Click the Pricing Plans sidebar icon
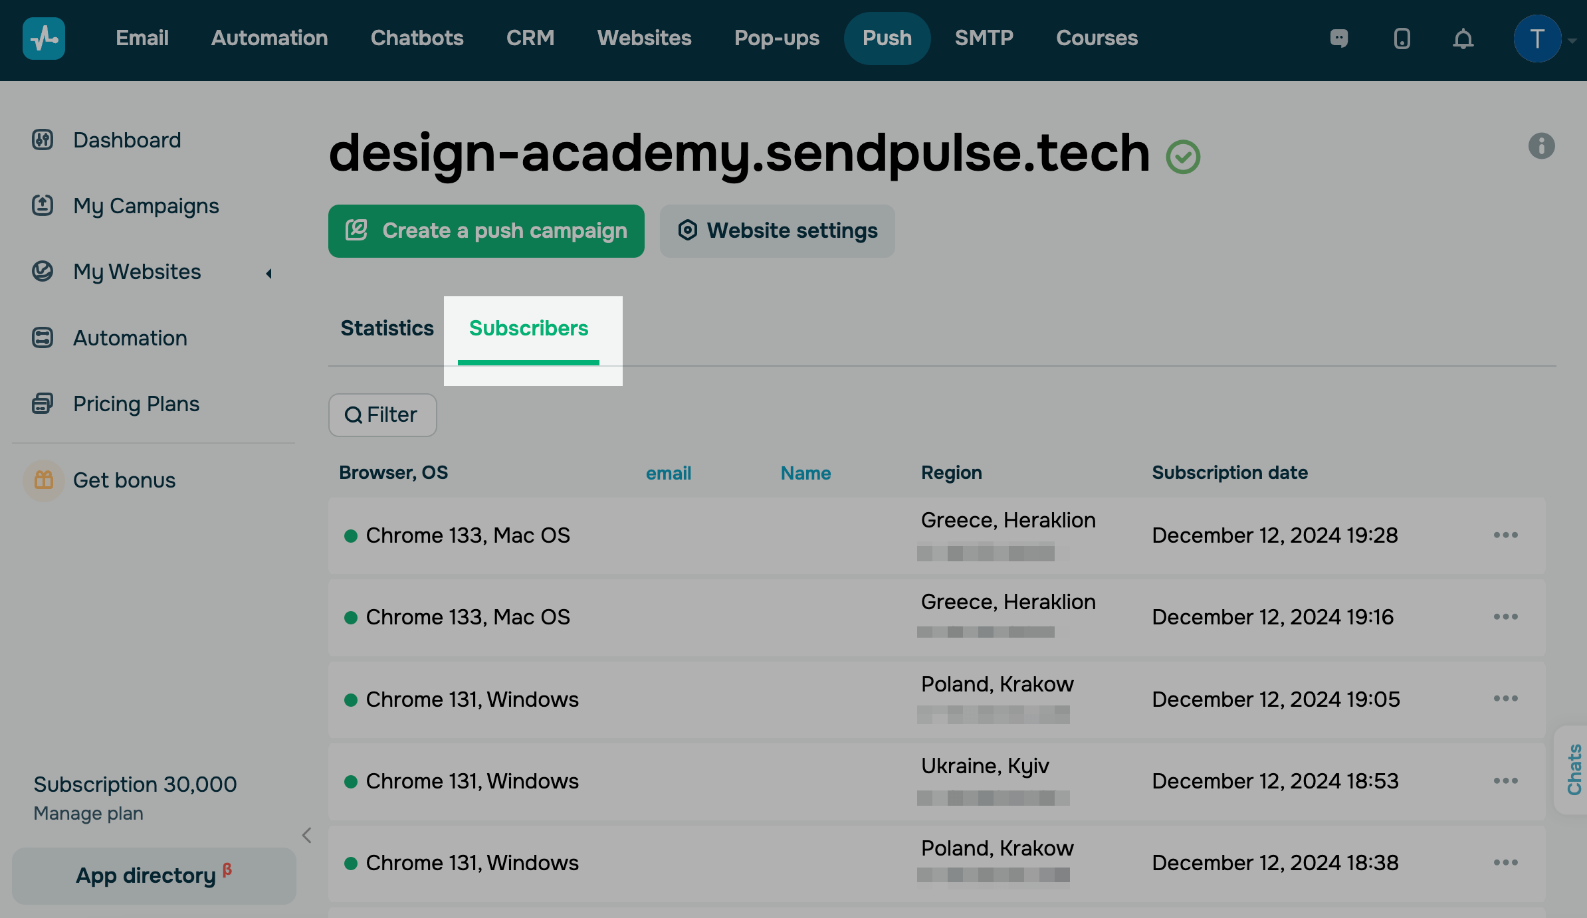Viewport: 1587px width, 918px height. (43, 403)
